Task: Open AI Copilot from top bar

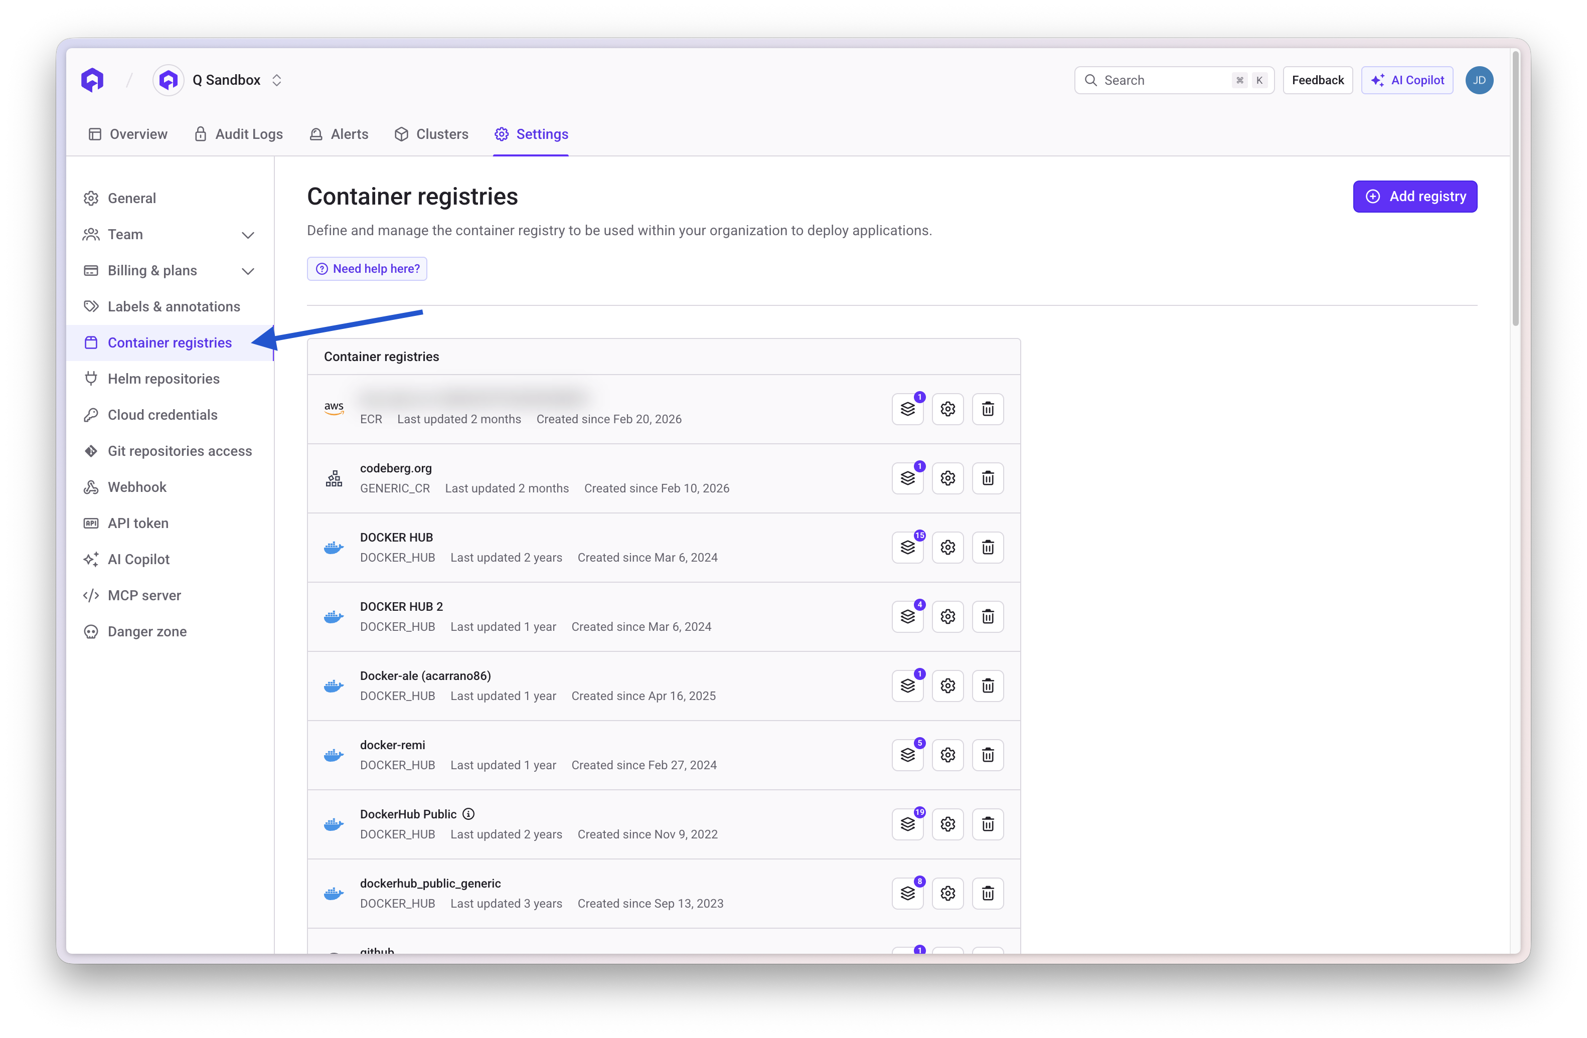Action: [x=1406, y=80]
